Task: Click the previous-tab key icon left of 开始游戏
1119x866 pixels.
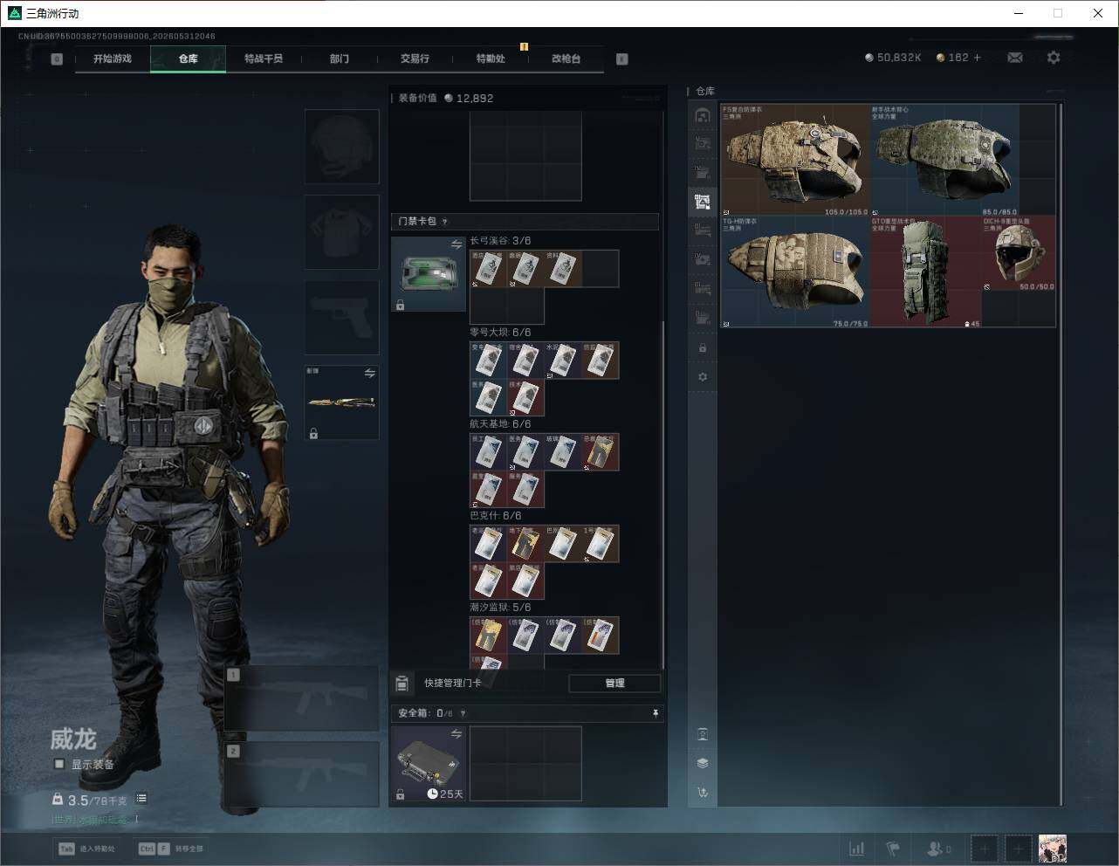Action: click(x=57, y=59)
